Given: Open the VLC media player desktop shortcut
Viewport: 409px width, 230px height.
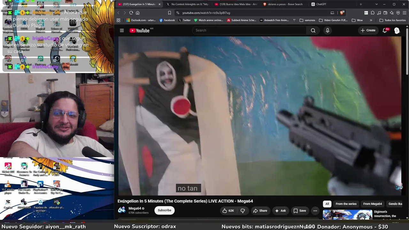Looking at the screenshot, I should [x=8, y=188].
